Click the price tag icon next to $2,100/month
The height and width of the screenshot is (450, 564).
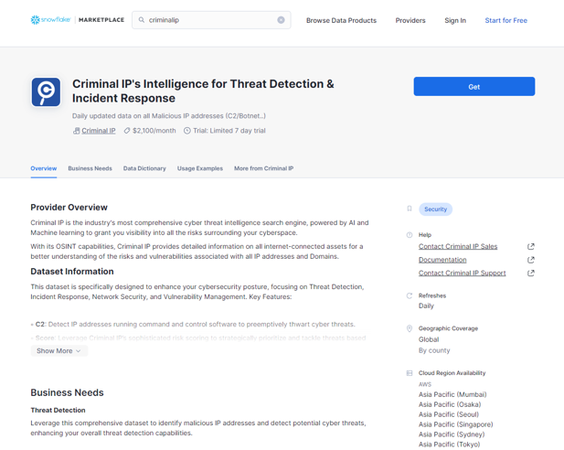pyautogui.click(x=127, y=131)
